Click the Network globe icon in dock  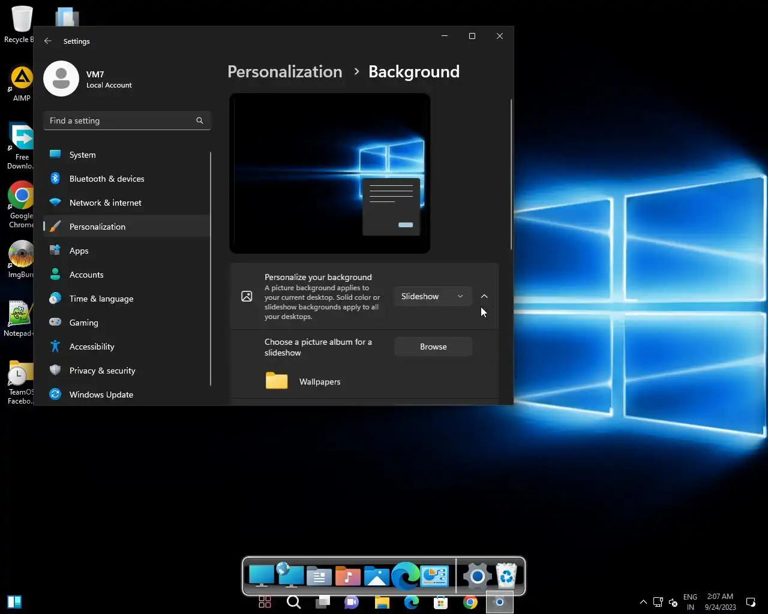pyautogui.click(x=290, y=575)
